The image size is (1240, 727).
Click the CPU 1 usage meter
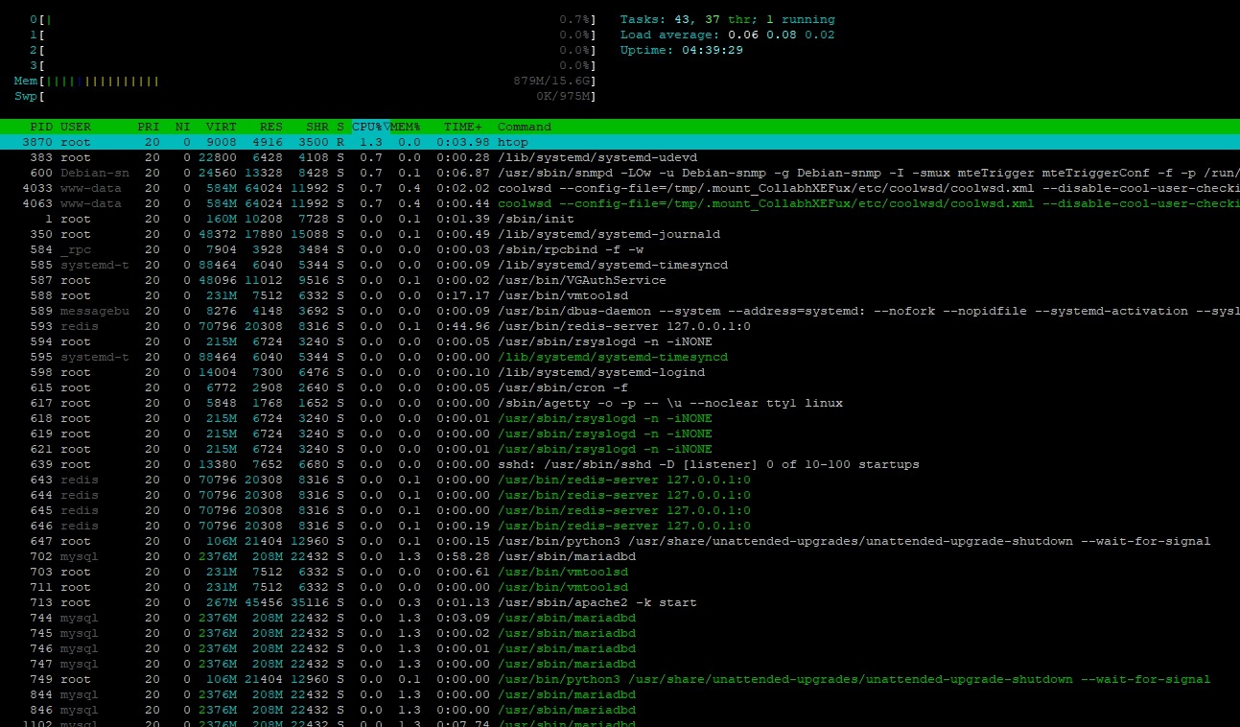pyautogui.click(x=313, y=35)
